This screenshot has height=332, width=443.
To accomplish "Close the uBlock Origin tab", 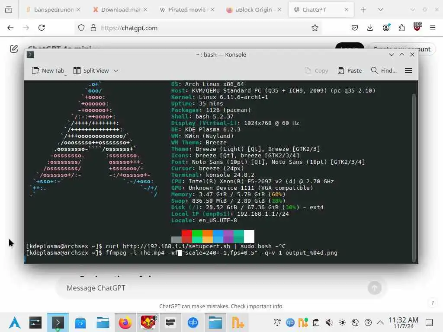I will tap(279, 10).
